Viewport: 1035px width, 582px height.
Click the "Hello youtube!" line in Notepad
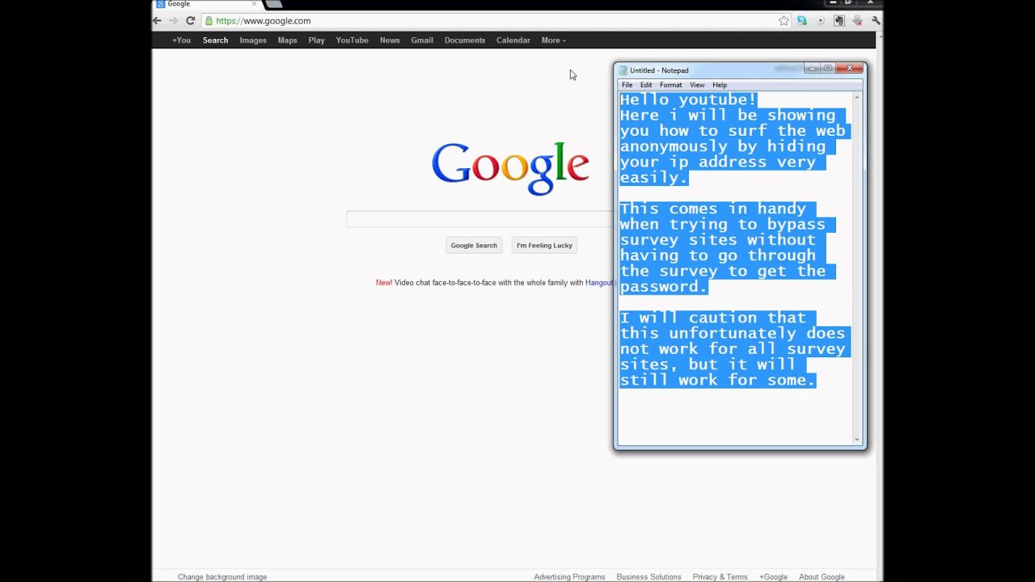click(x=689, y=99)
